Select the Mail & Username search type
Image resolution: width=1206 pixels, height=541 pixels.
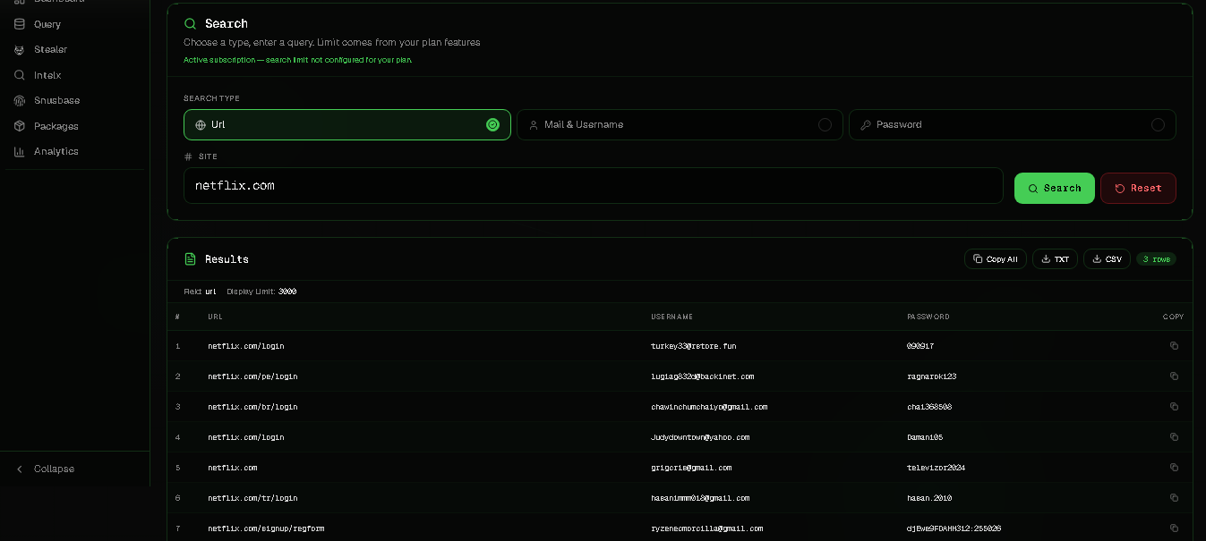pos(680,124)
